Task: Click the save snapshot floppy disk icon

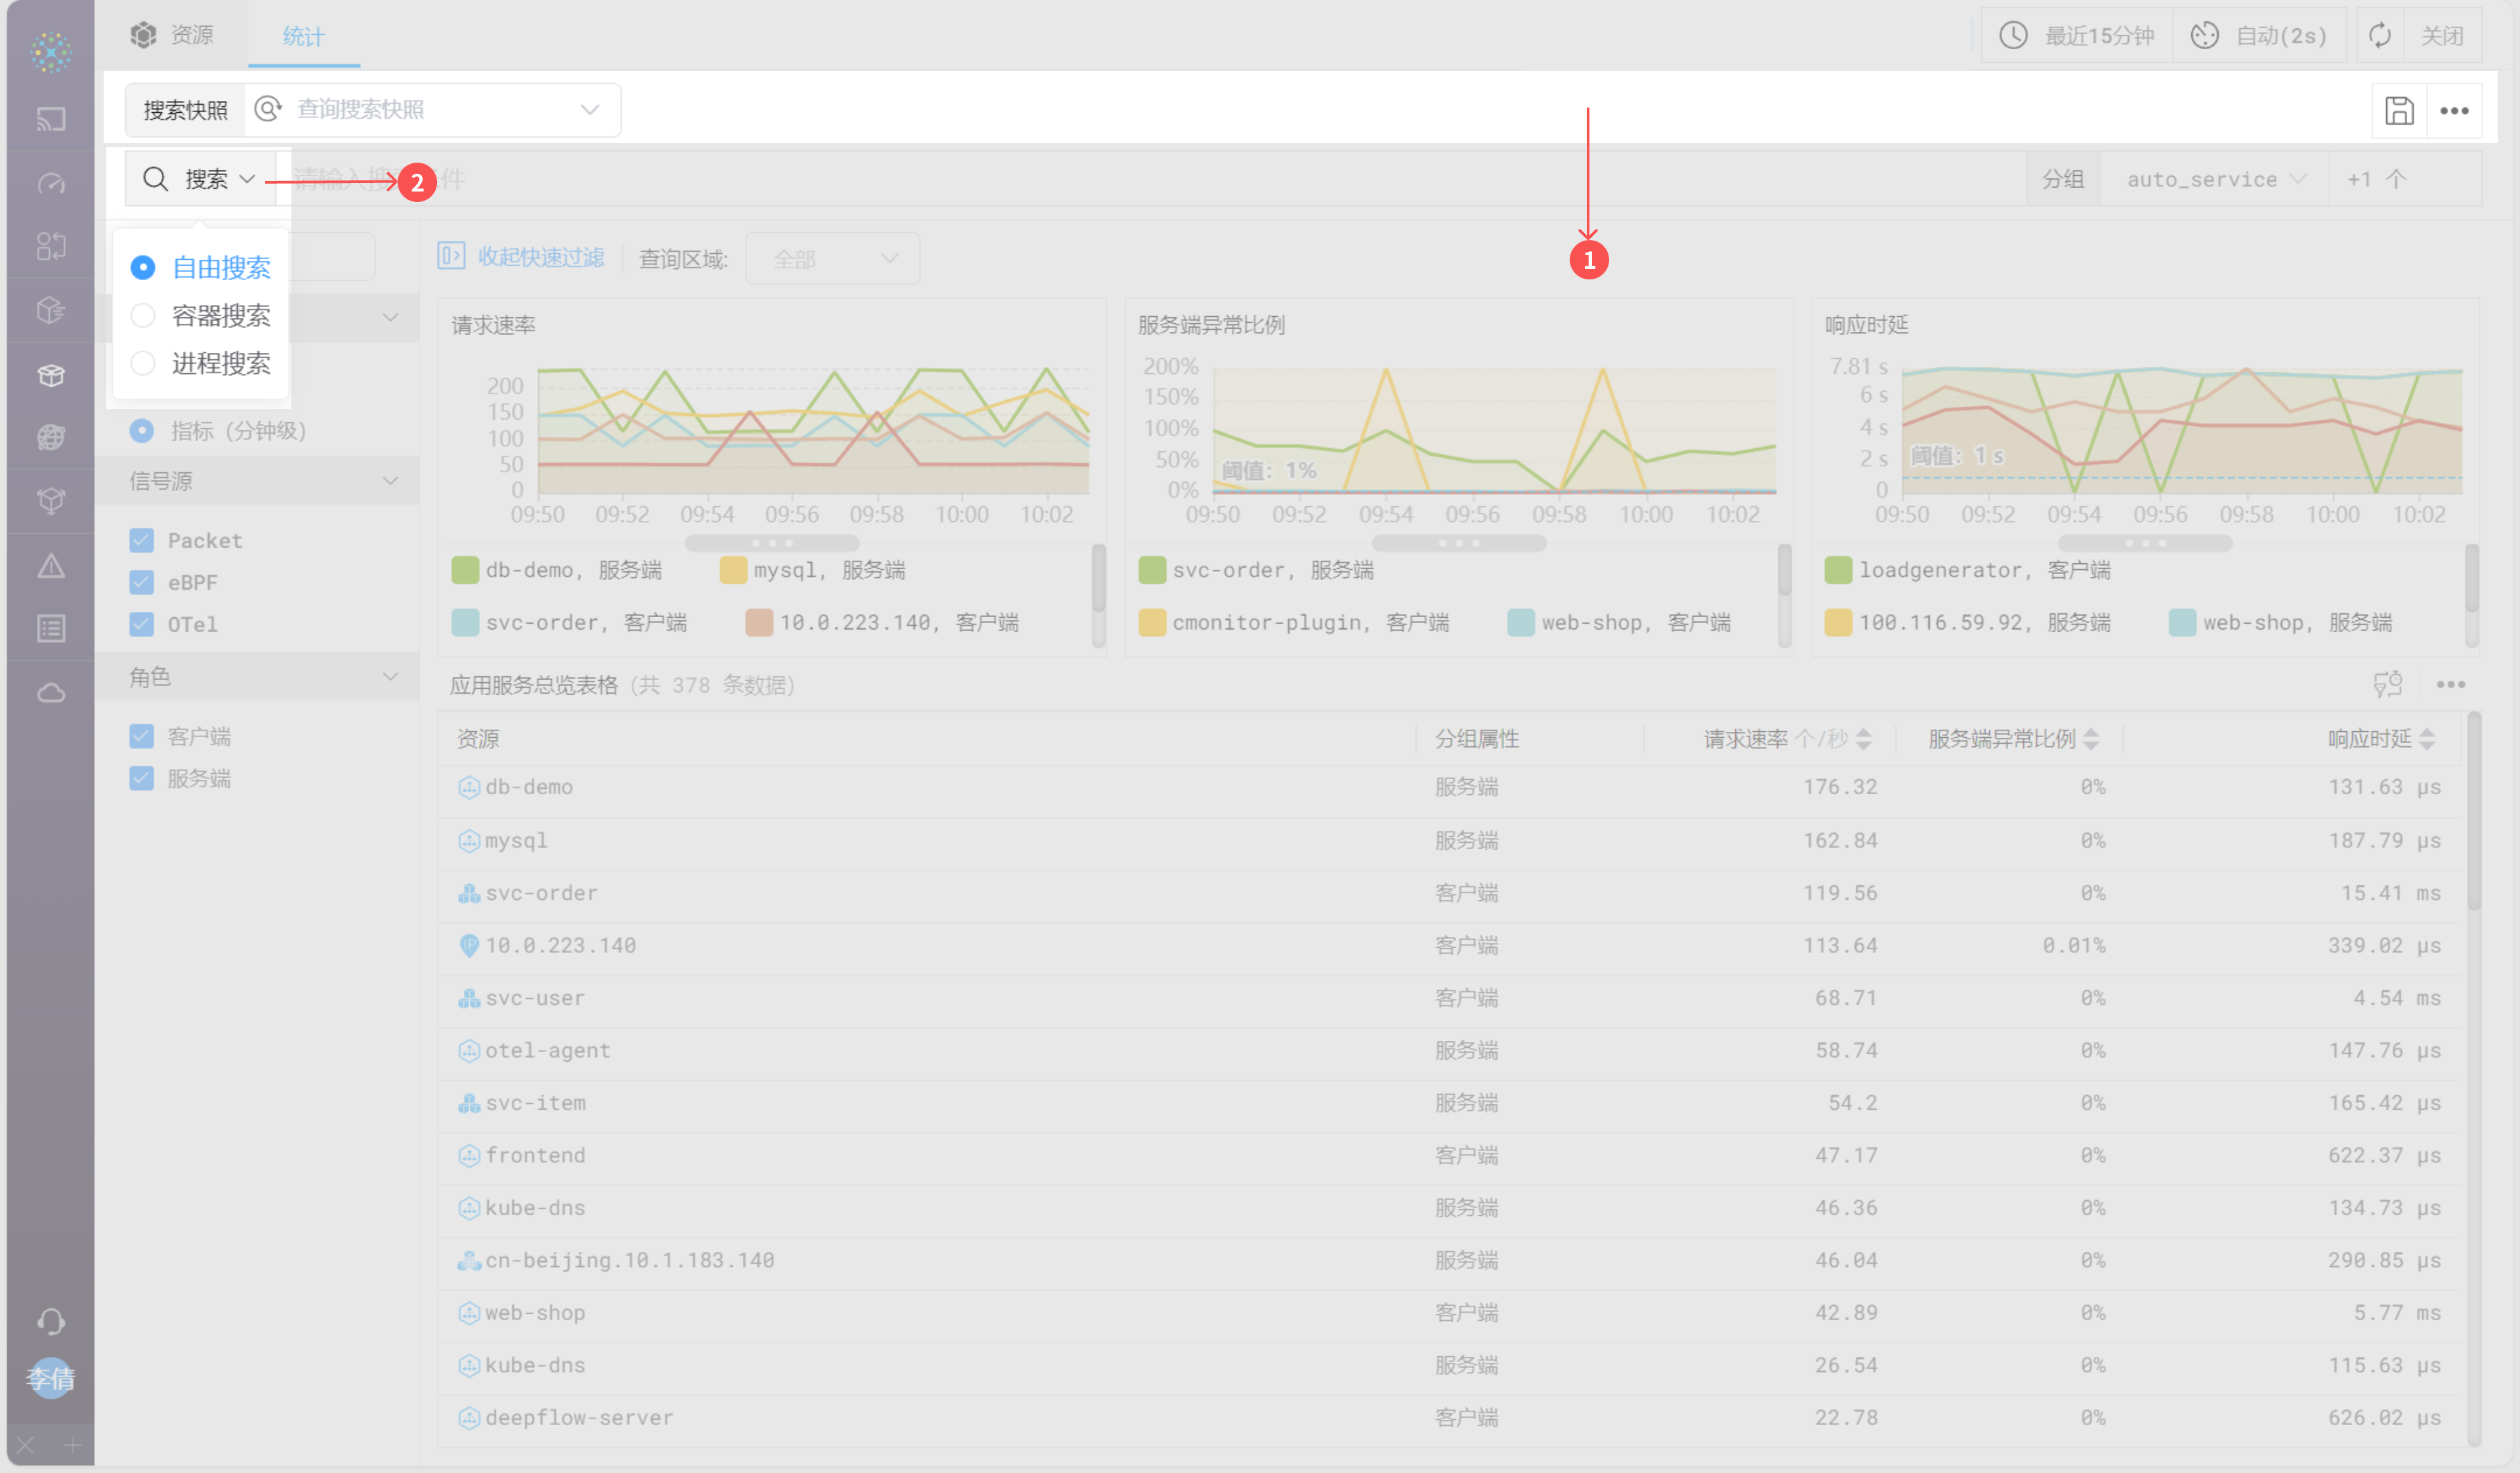Action: coord(2399,110)
